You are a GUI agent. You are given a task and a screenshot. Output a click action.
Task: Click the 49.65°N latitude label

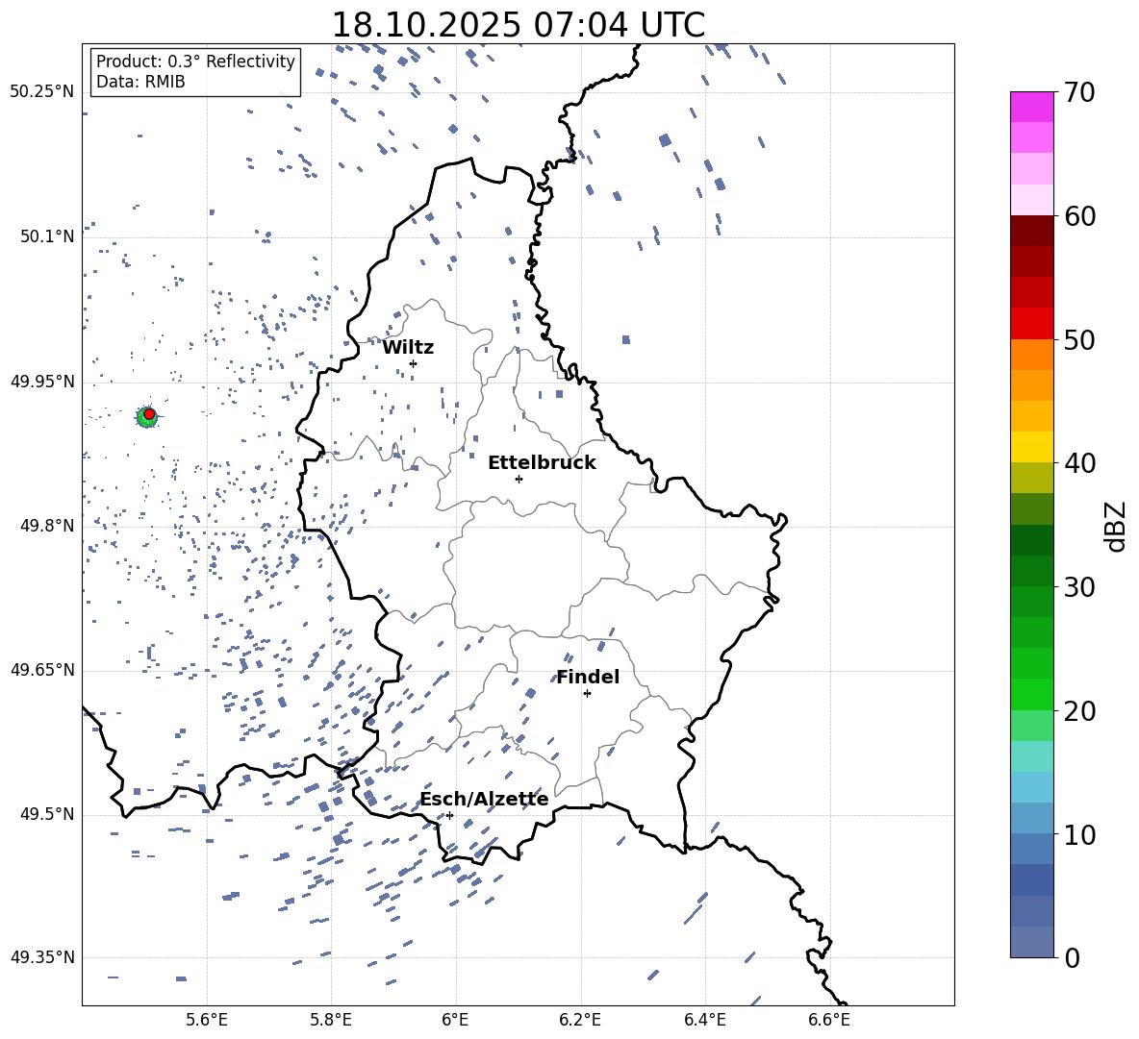42,670
